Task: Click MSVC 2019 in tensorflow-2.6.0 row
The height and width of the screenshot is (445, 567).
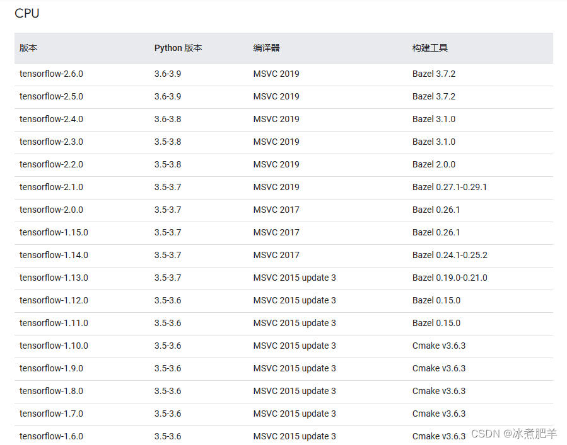Action: point(276,74)
